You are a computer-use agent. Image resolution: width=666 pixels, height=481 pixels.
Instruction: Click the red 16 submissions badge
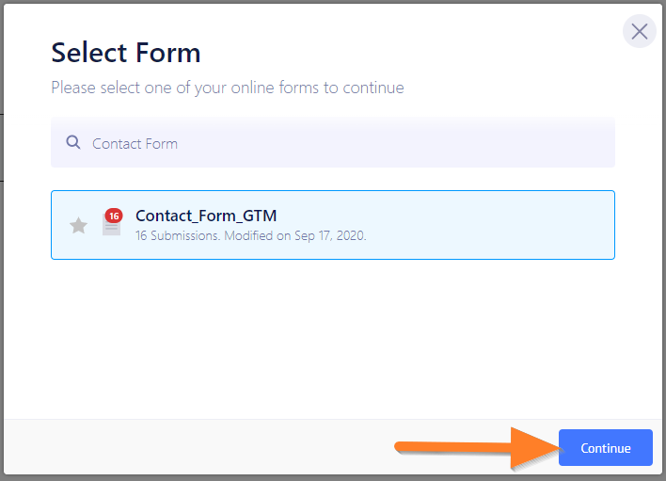click(x=114, y=216)
